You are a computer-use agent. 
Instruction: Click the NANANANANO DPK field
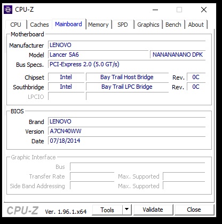(178, 55)
